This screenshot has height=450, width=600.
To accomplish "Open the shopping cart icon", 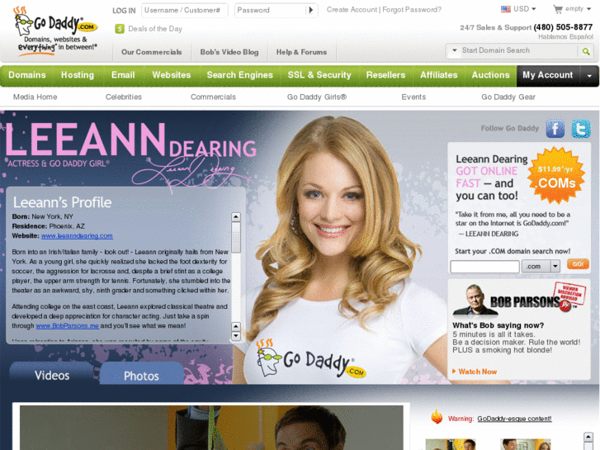I will (x=558, y=9).
